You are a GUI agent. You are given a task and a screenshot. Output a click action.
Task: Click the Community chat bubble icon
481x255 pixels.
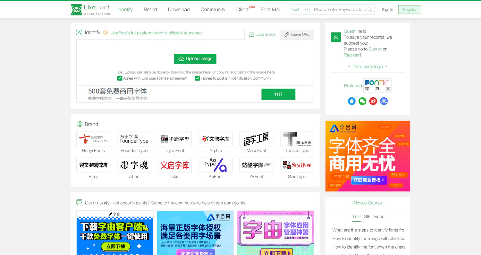(79, 202)
